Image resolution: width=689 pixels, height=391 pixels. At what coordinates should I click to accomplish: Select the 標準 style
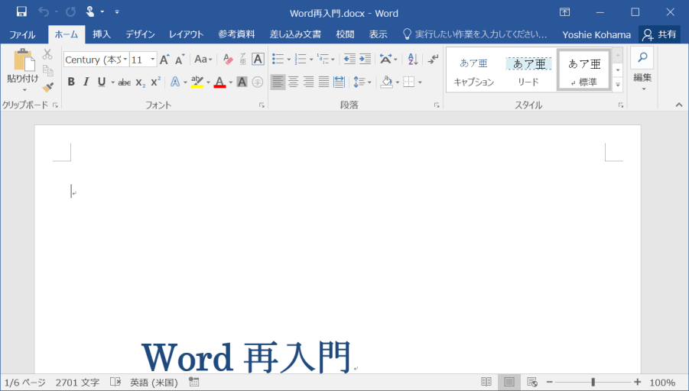pos(584,70)
